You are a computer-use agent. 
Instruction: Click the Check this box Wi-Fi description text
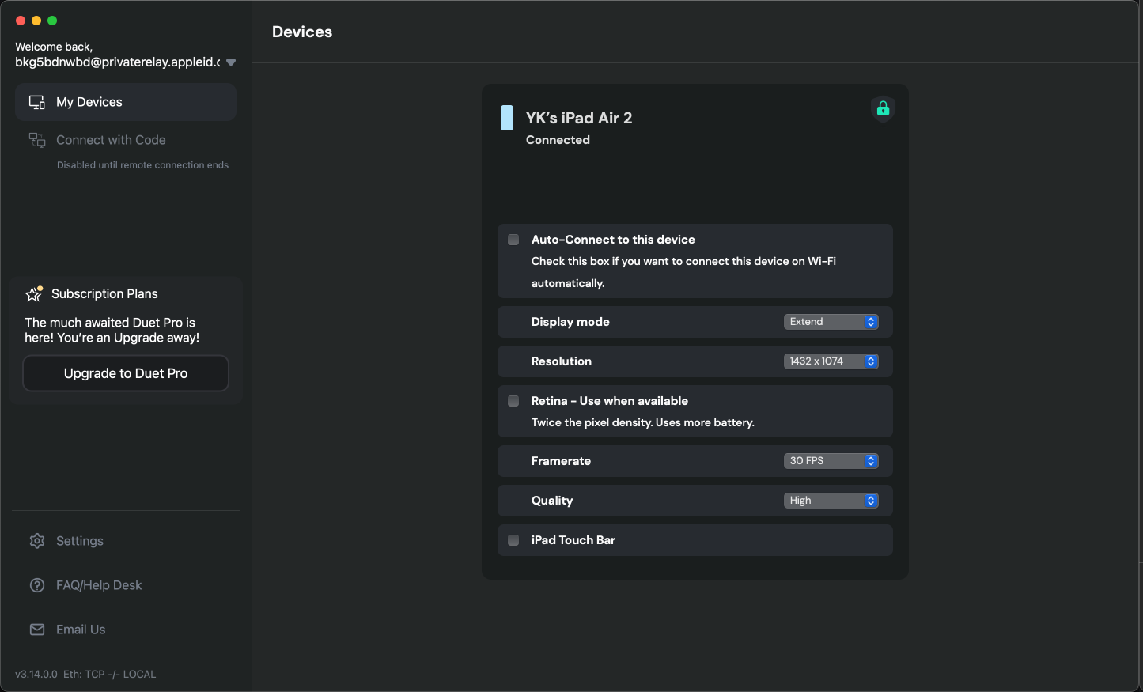pyautogui.click(x=683, y=272)
